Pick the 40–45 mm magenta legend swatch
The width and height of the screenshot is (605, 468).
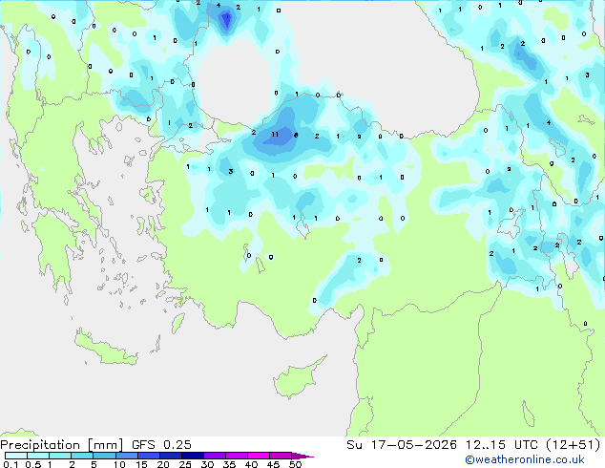pyautogui.click(x=259, y=456)
